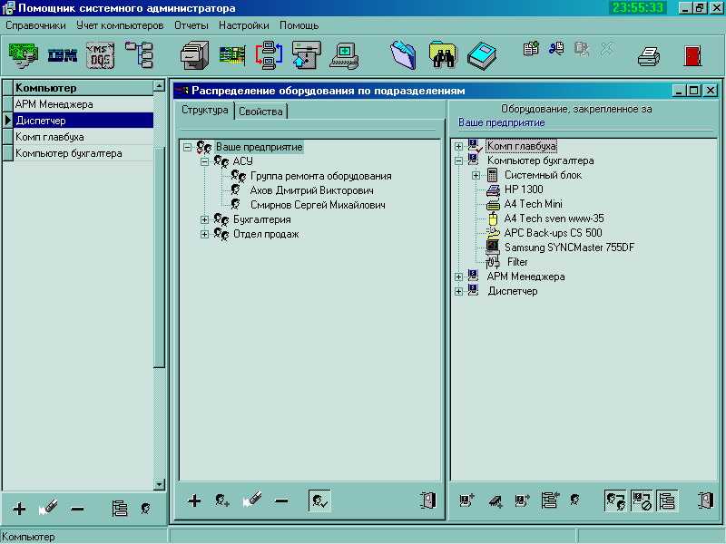Screen dimensions: 726x544
Task: Switch to the Свойства tab
Action: [x=261, y=112]
